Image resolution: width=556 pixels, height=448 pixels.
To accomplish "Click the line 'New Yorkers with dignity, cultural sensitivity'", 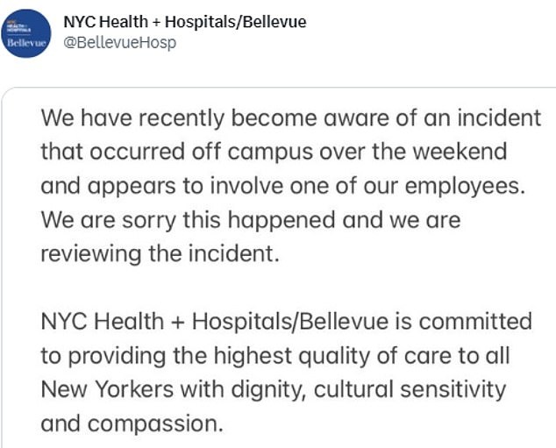I will [274, 389].
